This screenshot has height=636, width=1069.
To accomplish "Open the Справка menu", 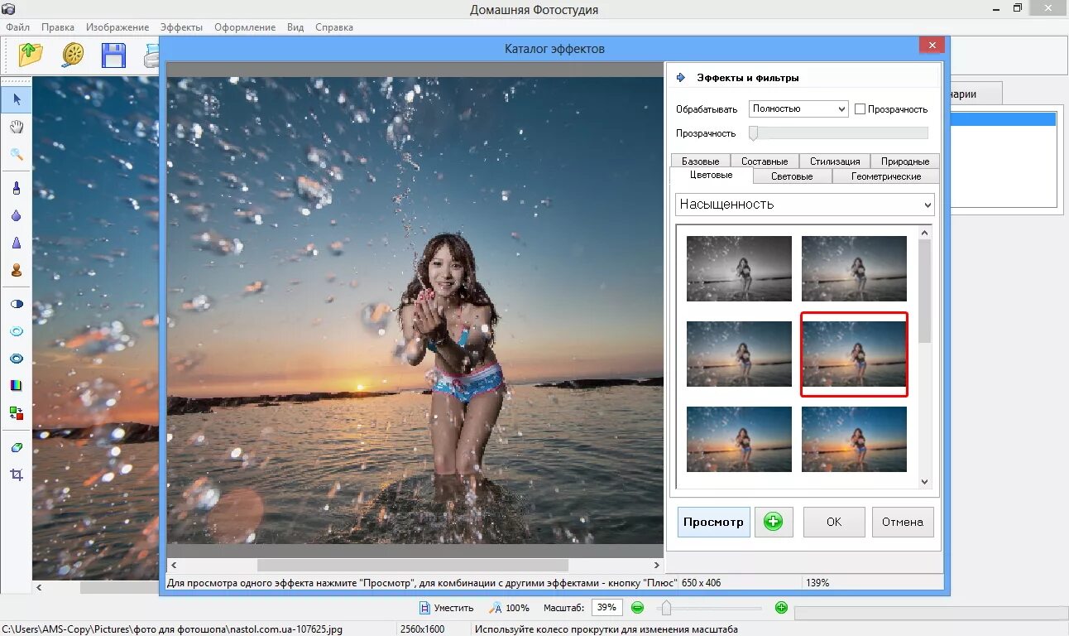I will [x=334, y=27].
